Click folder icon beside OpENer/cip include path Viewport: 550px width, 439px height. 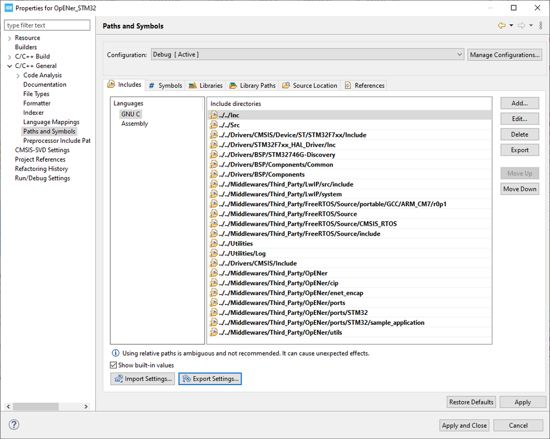[214, 283]
